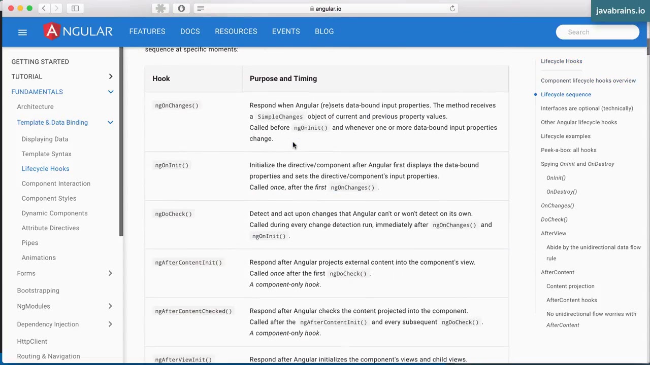Go back using Safari's back arrow
650x365 pixels.
(44, 8)
